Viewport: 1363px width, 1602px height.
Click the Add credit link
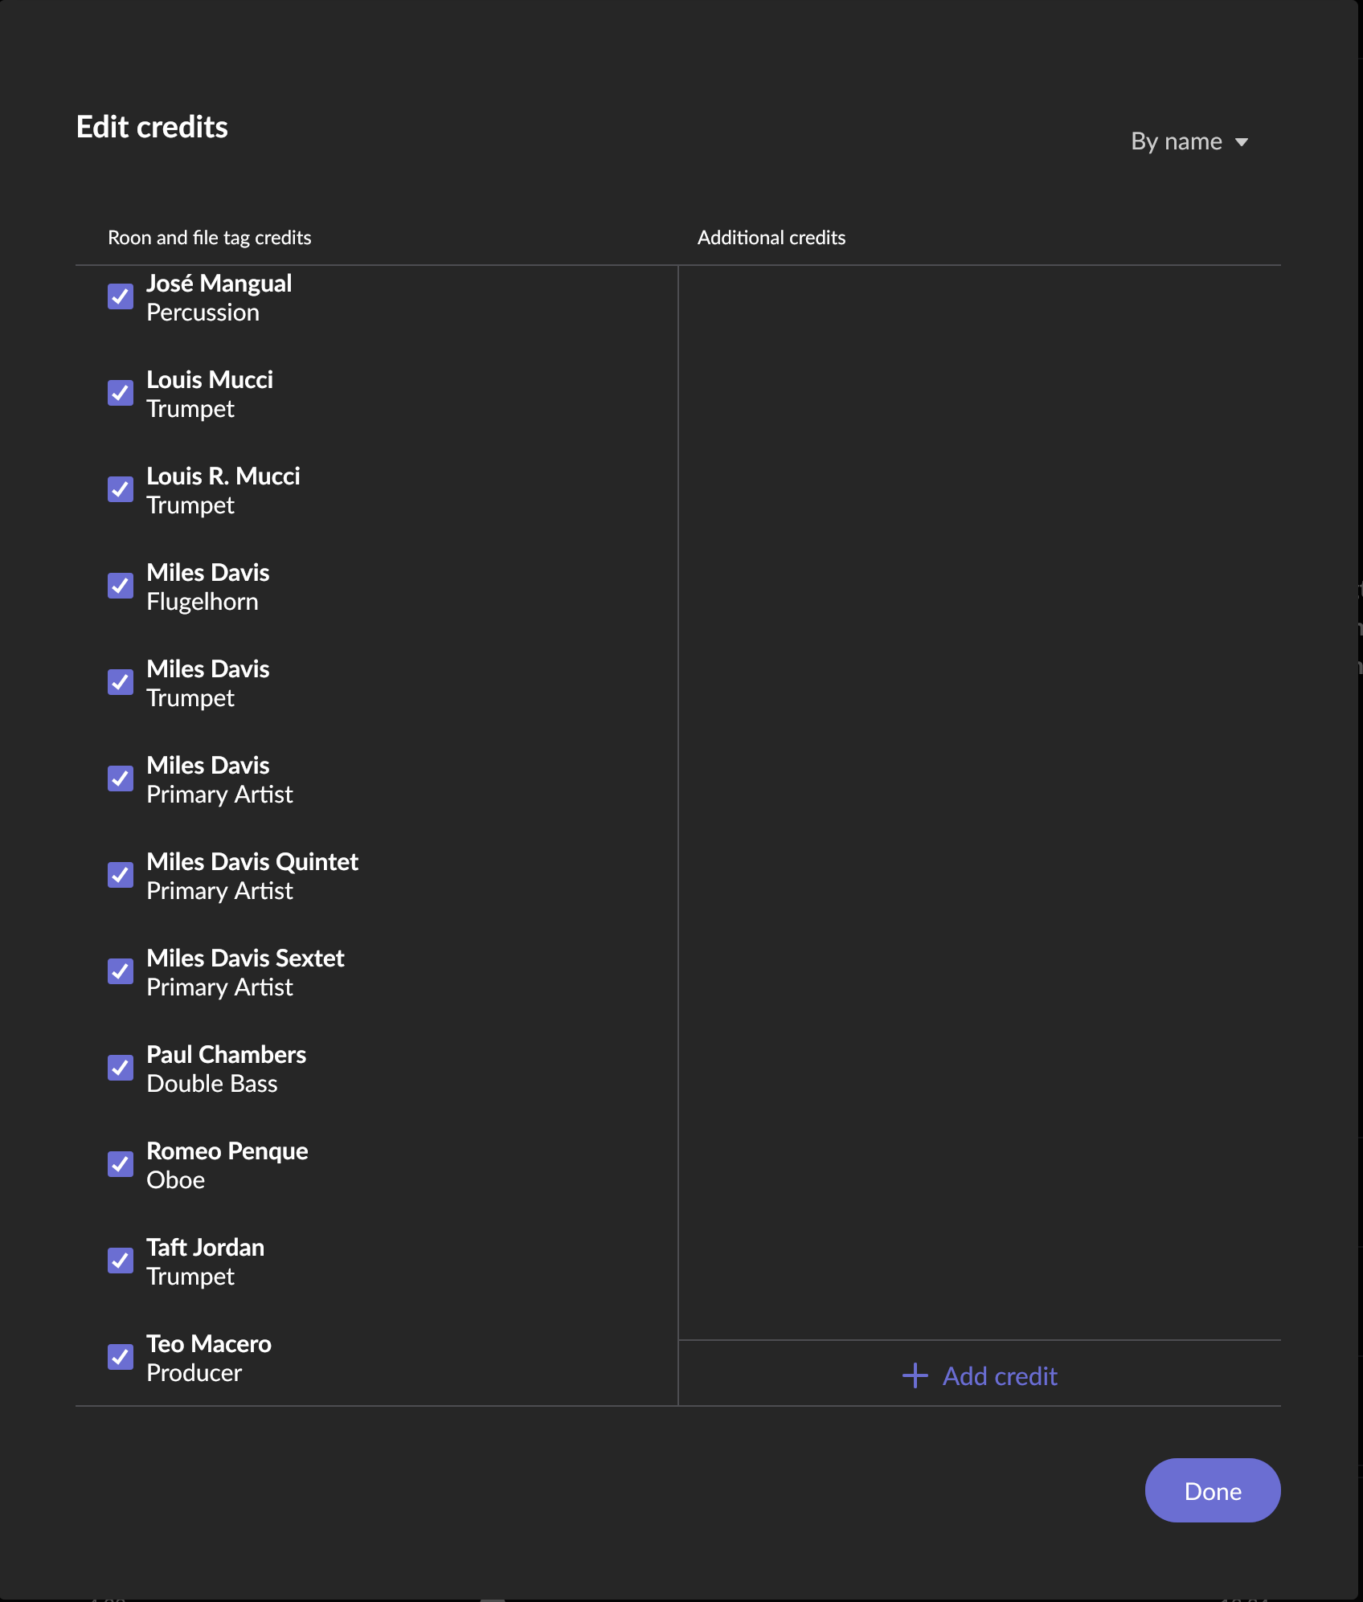click(1000, 1376)
